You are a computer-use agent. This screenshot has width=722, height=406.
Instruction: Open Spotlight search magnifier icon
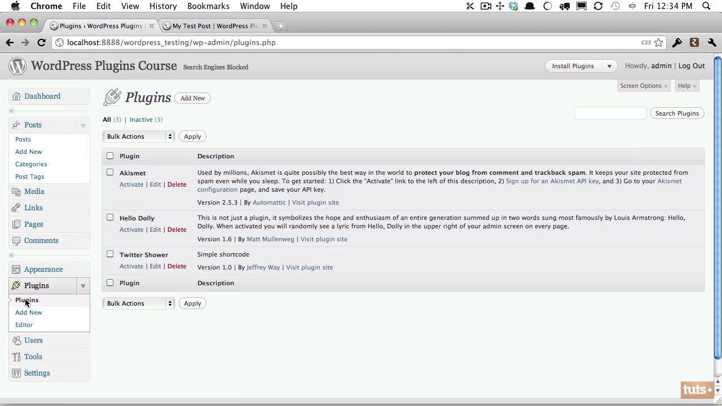point(706,6)
